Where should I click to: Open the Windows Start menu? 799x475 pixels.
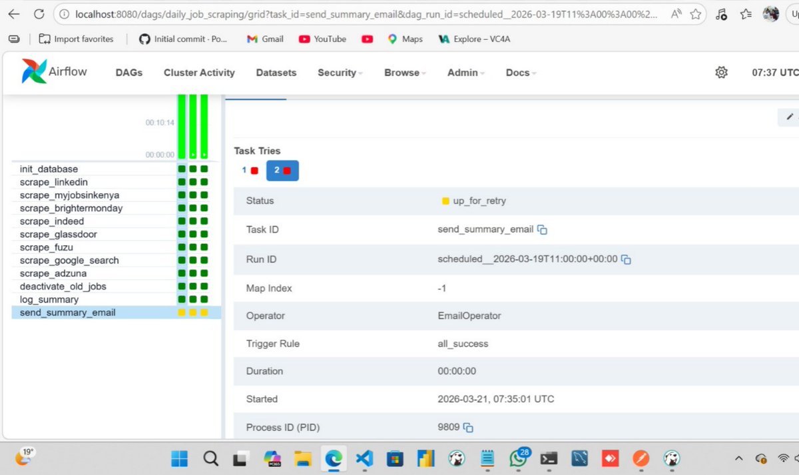[180, 458]
